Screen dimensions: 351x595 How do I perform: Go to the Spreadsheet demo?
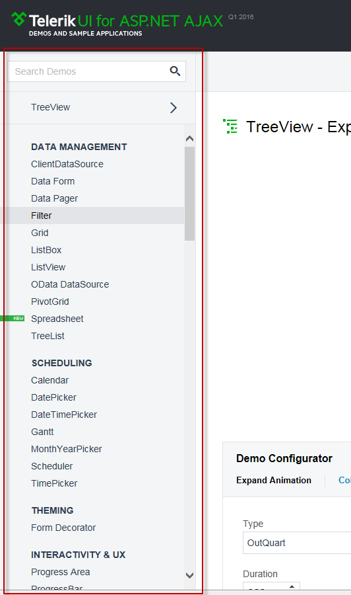[57, 319]
